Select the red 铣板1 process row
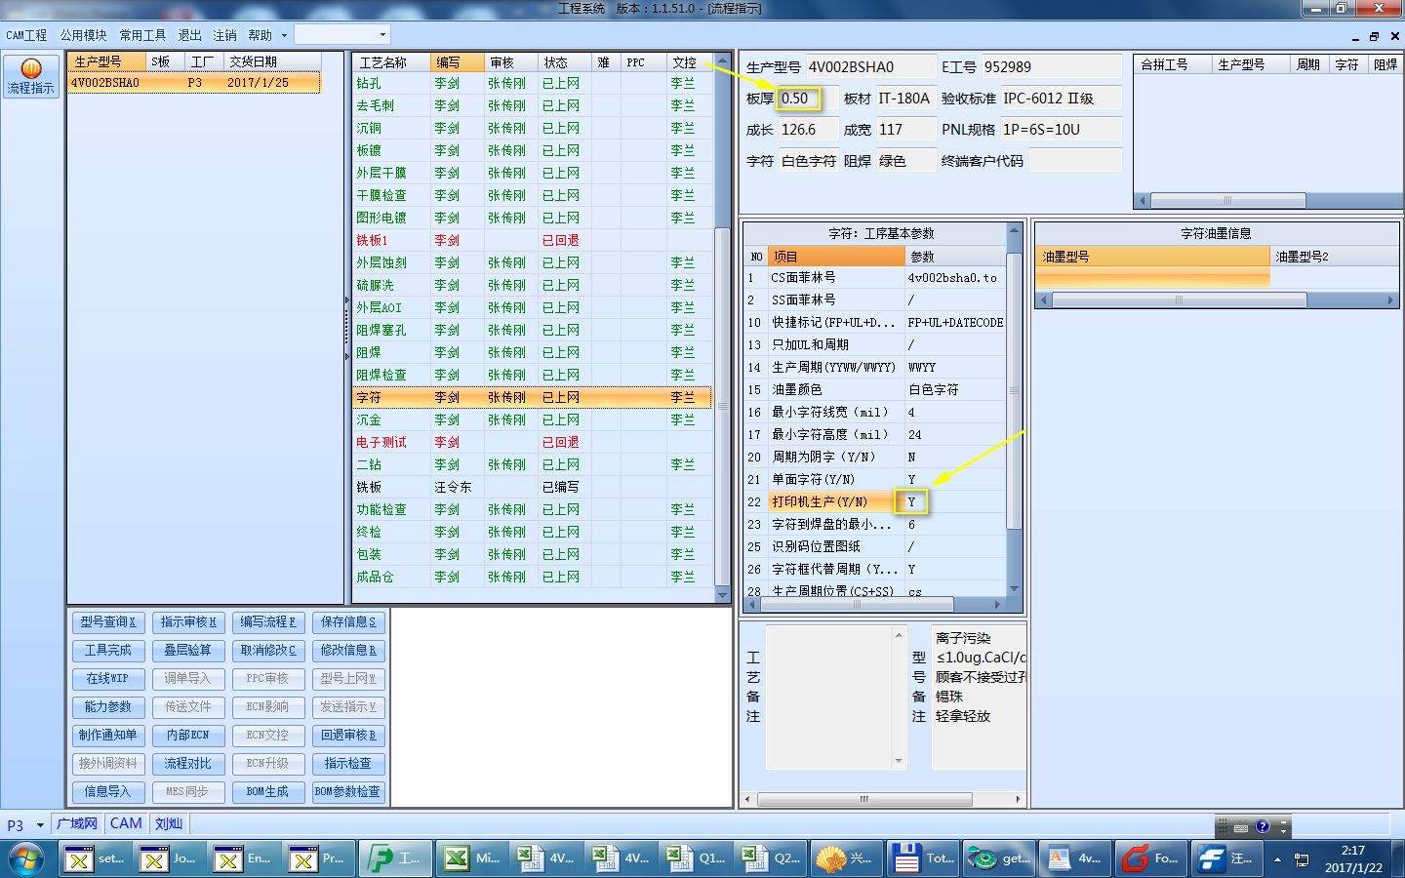The height and width of the screenshot is (878, 1405). point(533,241)
